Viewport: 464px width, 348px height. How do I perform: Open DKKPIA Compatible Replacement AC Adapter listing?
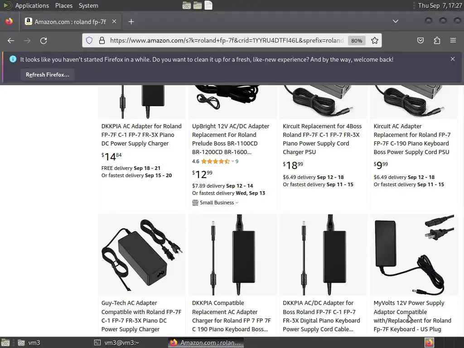[231, 316]
